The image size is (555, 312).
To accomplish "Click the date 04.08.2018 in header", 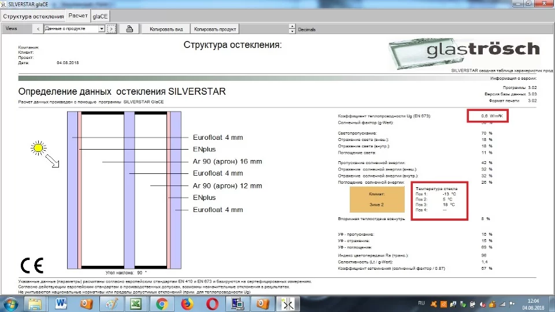I will [x=68, y=62].
